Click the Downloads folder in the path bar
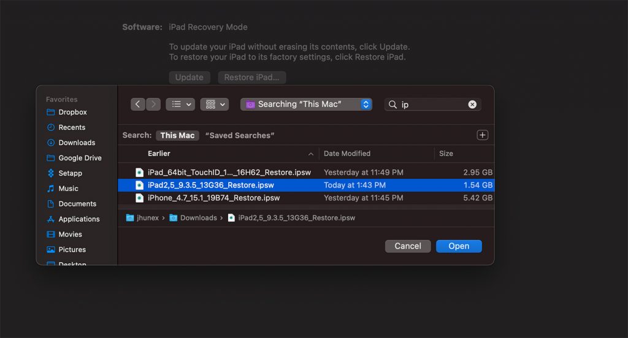This screenshot has width=628, height=338. coord(193,218)
